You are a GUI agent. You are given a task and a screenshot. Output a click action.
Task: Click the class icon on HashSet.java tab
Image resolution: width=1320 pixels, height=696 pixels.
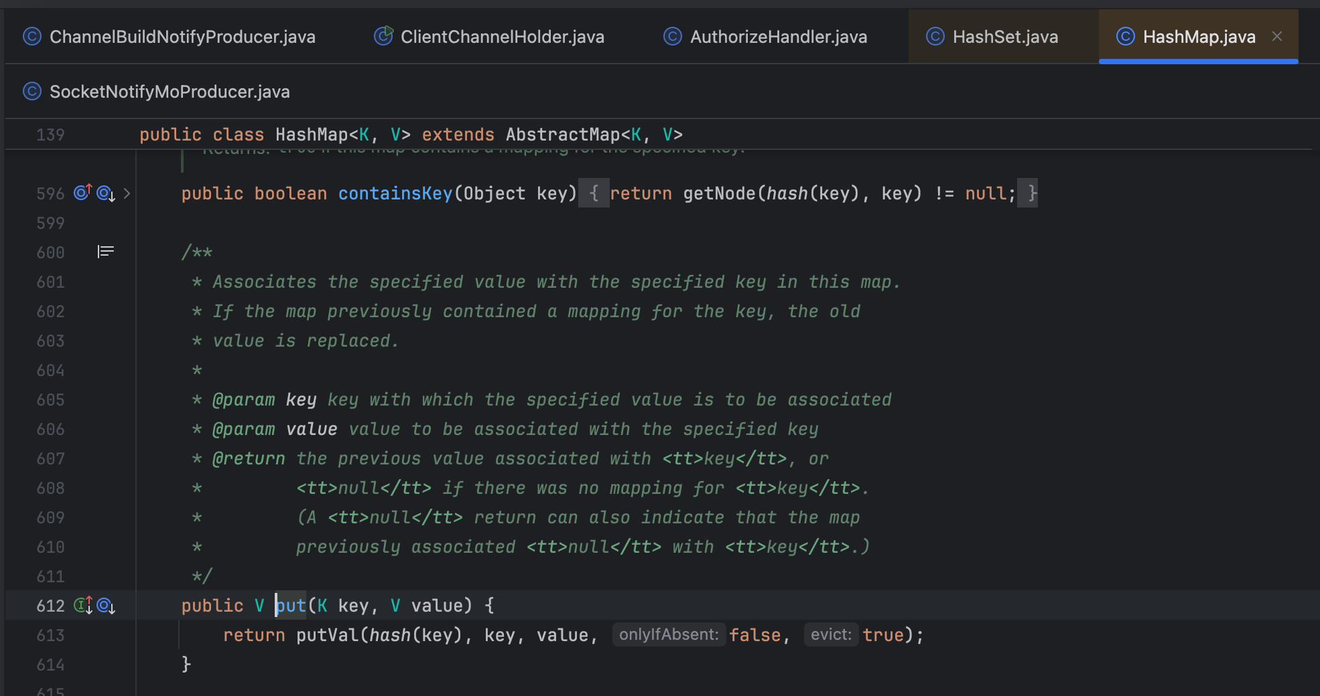(x=935, y=37)
